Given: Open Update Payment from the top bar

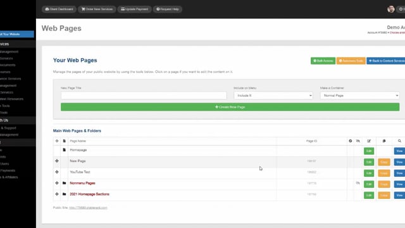Looking at the screenshot, I should pyautogui.click(x=135, y=9).
